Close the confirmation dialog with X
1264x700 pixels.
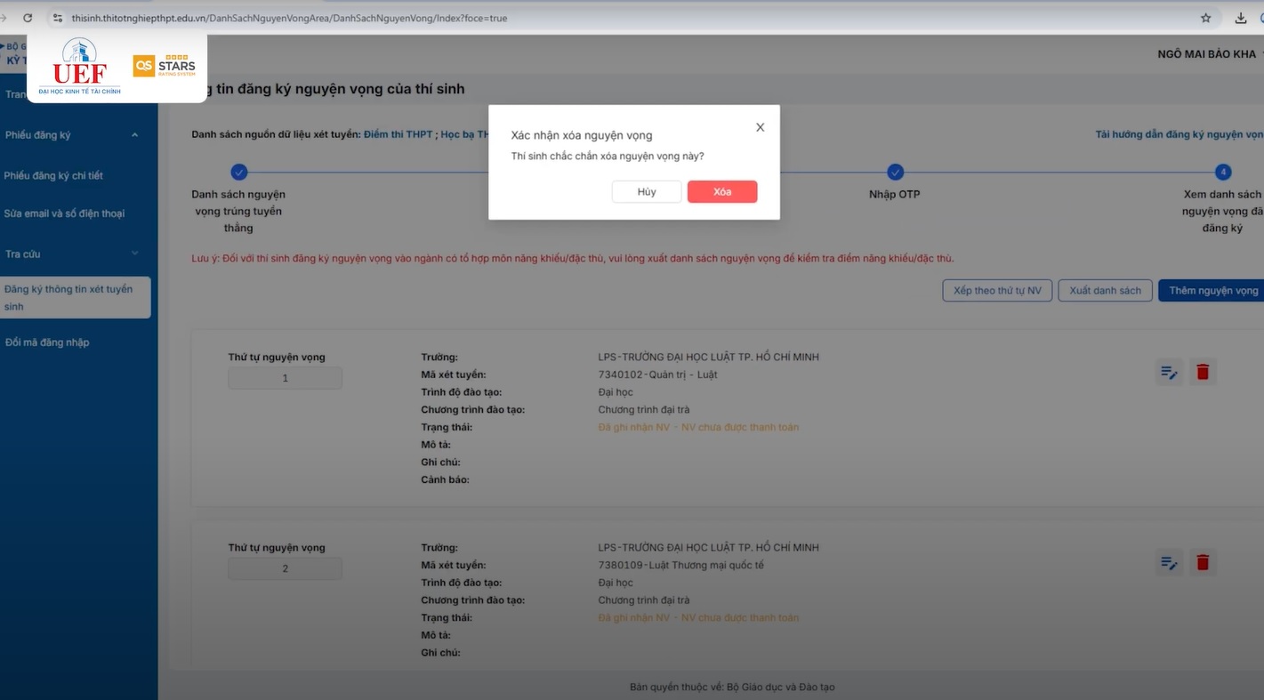point(760,127)
